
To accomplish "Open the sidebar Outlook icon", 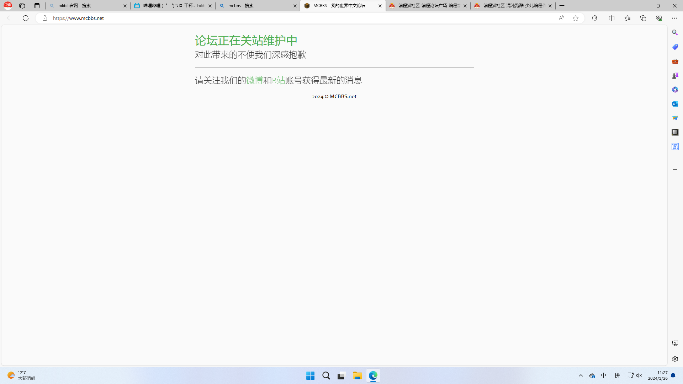I will 675,104.
